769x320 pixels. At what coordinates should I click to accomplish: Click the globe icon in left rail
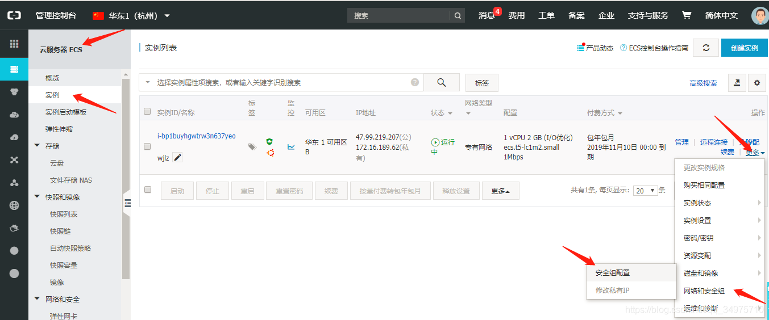pos(14,205)
